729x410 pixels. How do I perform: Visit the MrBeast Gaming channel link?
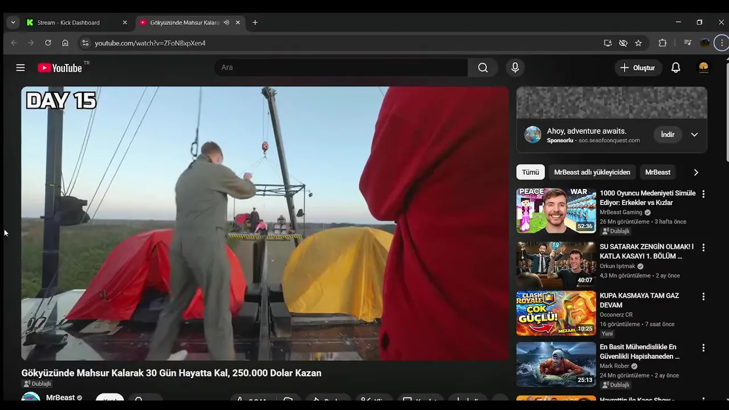click(621, 212)
